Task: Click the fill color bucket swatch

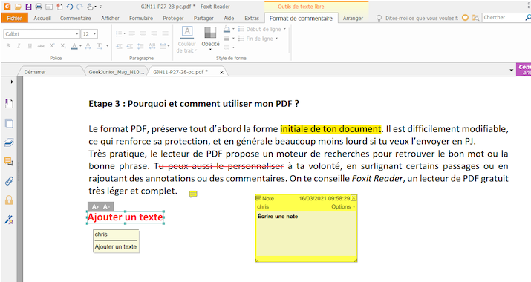Action: [x=227, y=29]
